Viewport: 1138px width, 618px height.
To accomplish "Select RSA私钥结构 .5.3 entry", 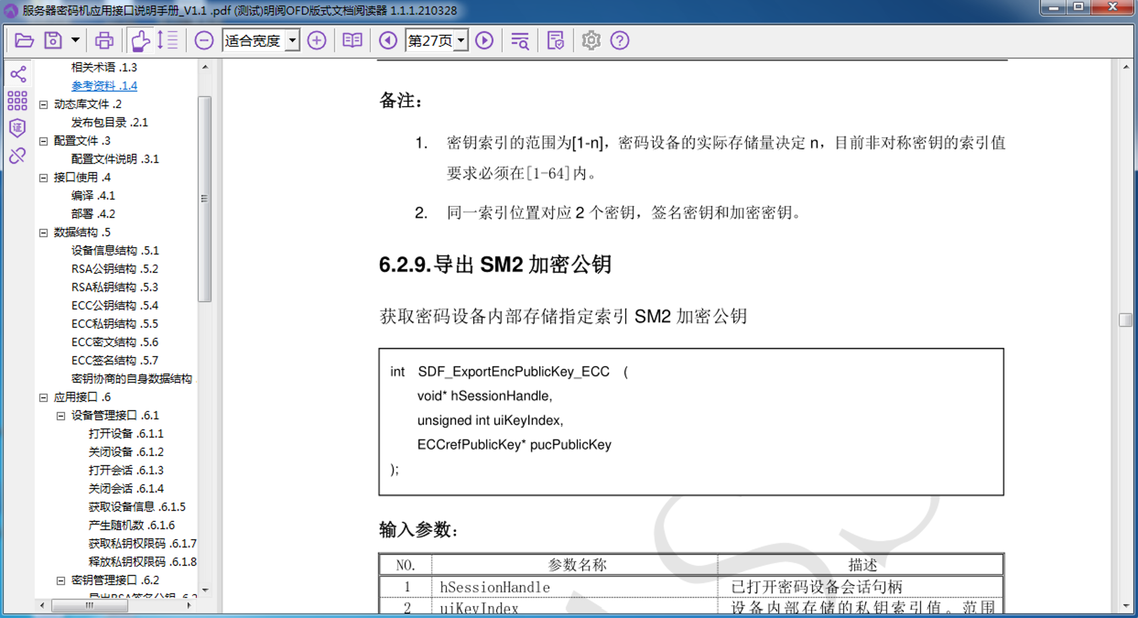I will [x=114, y=287].
